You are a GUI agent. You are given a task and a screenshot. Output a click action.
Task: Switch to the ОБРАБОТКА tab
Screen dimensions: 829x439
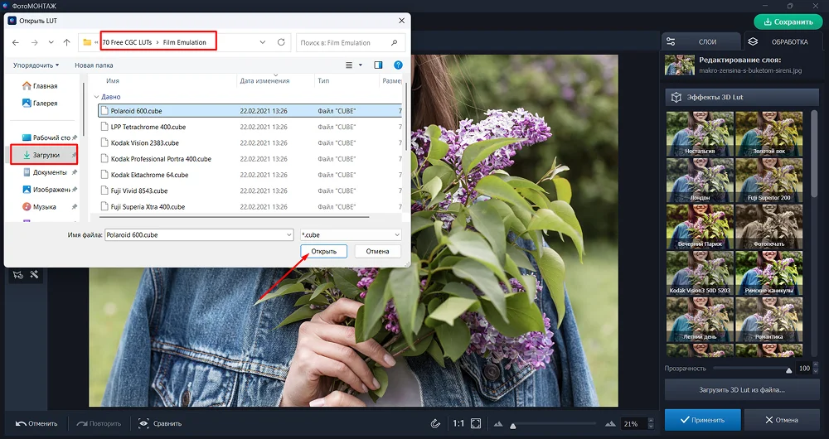[x=783, y=41]
